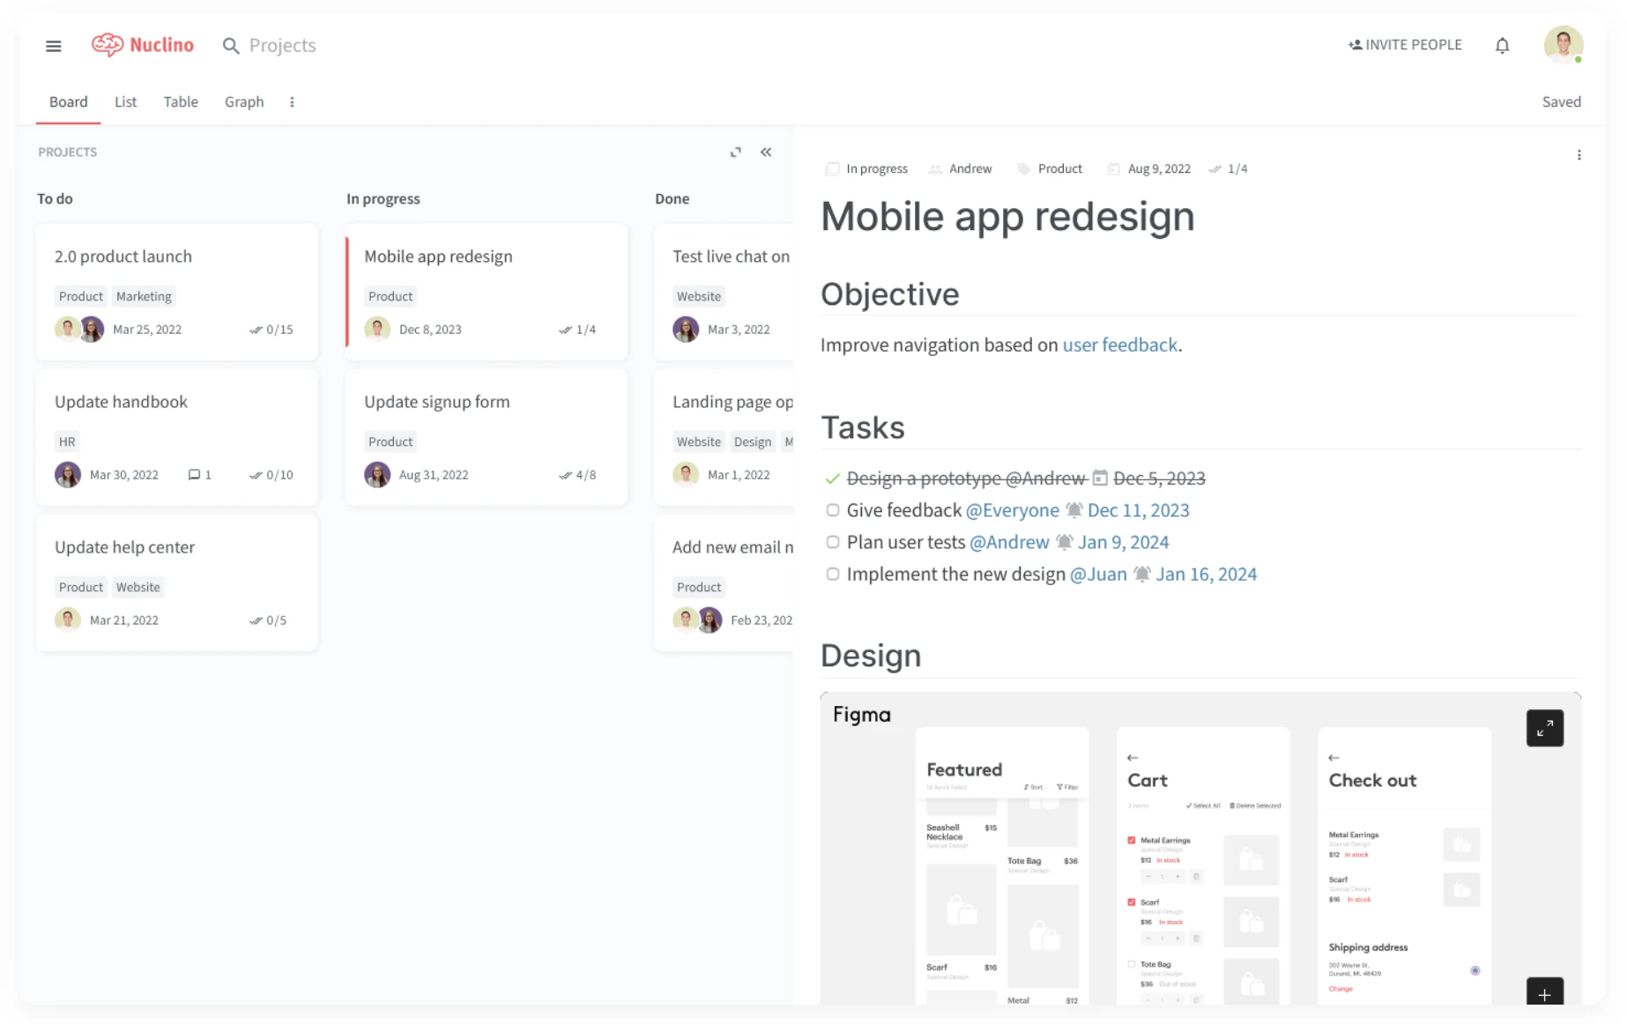Click the INVITE PEOPLE button
Image resolution: width=1627 pixels, height=1024 pixels.
tap(1405, 45)
